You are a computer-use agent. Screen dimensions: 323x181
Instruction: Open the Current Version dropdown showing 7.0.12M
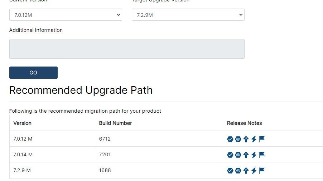(66, 15)
